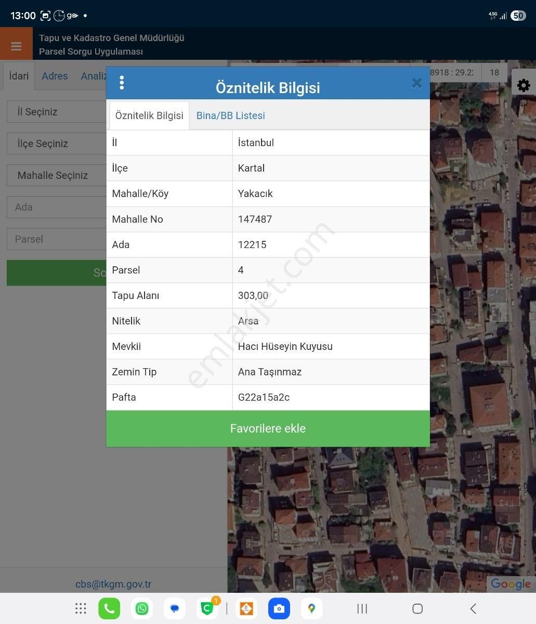Expand the Mahalle Seçiniz dropdown
This screenshot has height=624, width=536.
(56, 175)
